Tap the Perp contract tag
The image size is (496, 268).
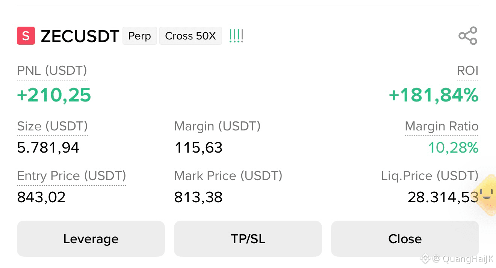point(140,36)
